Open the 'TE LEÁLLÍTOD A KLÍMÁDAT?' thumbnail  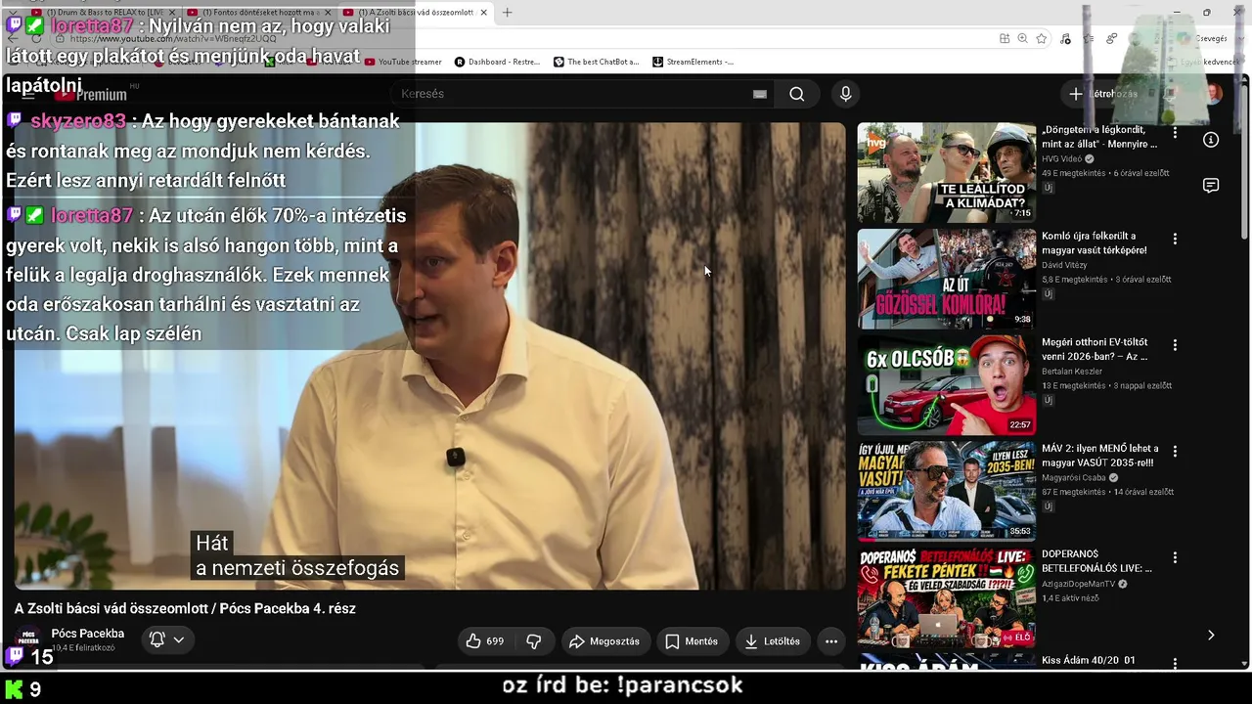point(947,173)
